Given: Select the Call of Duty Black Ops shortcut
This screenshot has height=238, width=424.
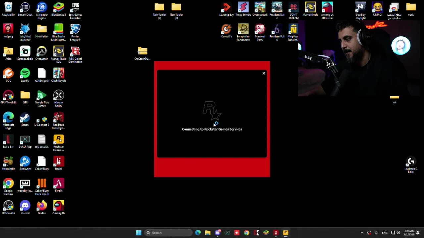Looking at the screenshot, I should (42, 187).
